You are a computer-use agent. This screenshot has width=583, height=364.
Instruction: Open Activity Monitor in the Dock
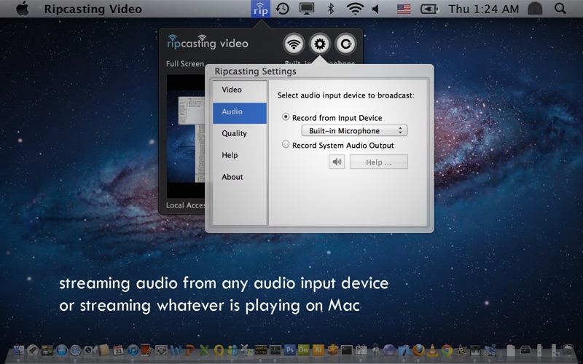tap(275, 350)
